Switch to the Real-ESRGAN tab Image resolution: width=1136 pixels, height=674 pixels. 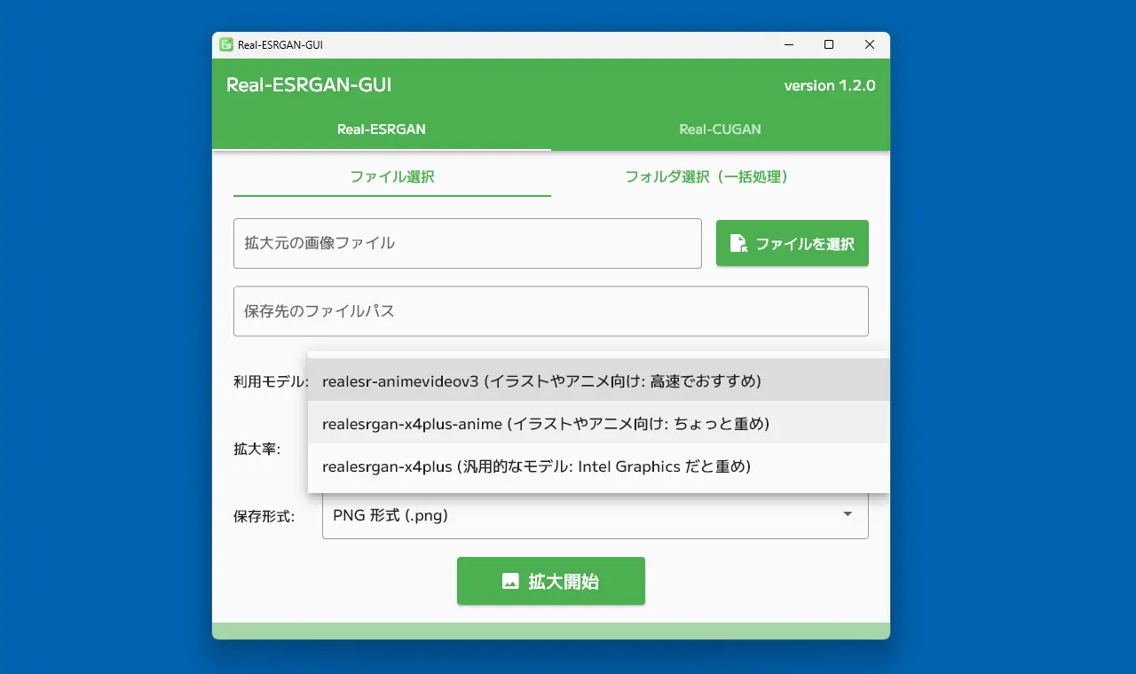click(x=382, y=129)
